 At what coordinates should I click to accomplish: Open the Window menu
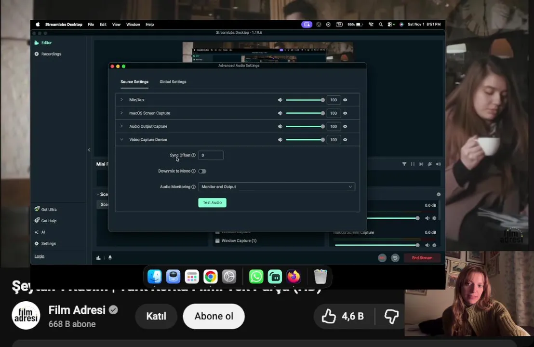point(133,25)
